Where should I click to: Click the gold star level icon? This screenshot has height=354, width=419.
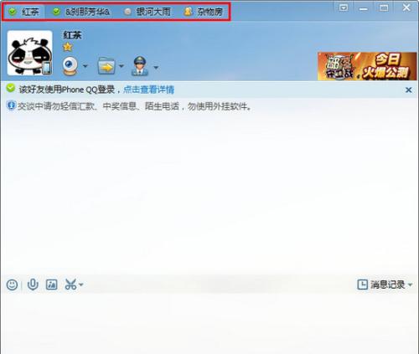[68, 47]
